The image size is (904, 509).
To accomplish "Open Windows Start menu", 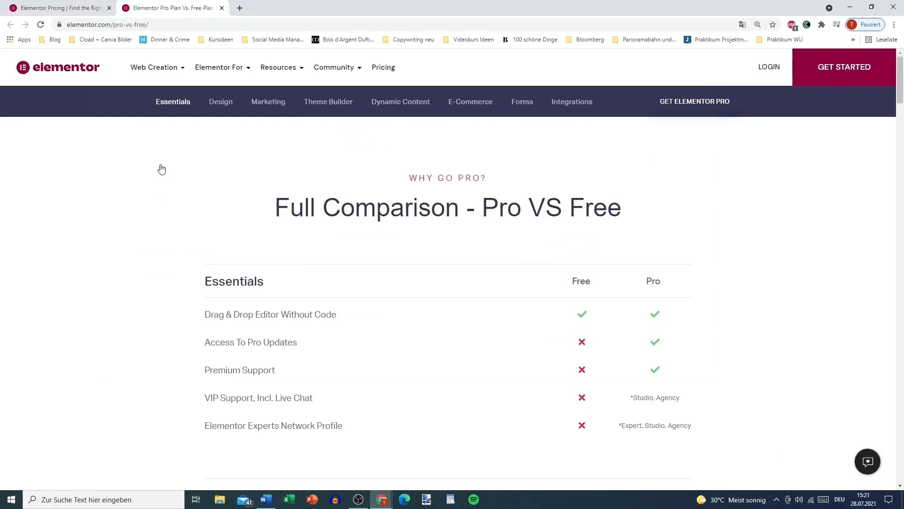I will pos(11,500).
